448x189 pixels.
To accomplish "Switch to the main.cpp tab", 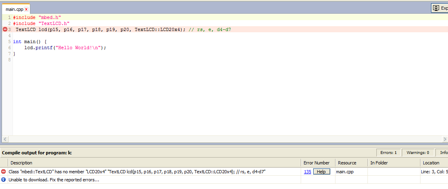I will pos(14,9).
